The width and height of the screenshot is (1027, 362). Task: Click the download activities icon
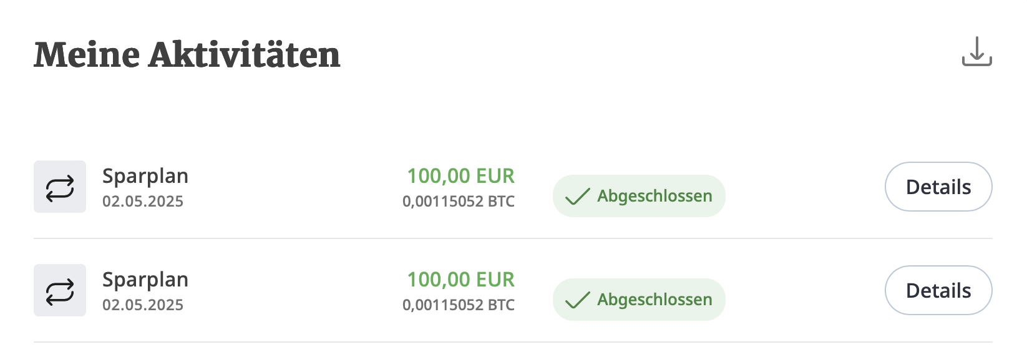(x=976, y=51)
